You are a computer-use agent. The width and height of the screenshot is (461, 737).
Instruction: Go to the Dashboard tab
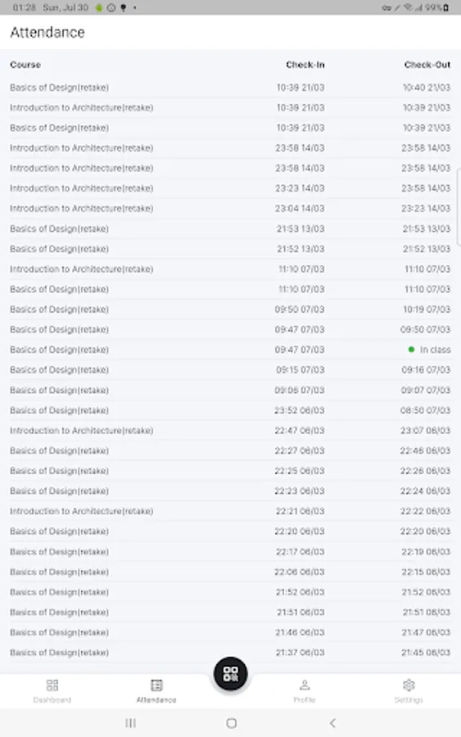(52, 691)
